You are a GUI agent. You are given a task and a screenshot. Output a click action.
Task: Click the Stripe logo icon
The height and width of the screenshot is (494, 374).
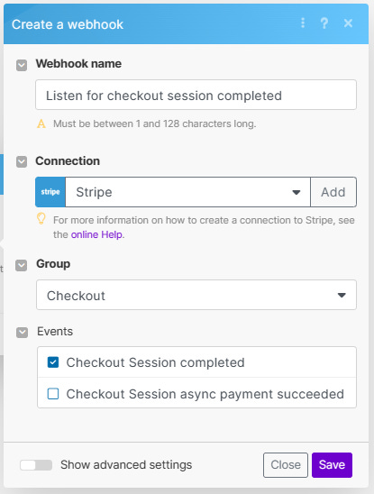coord(50,192)
